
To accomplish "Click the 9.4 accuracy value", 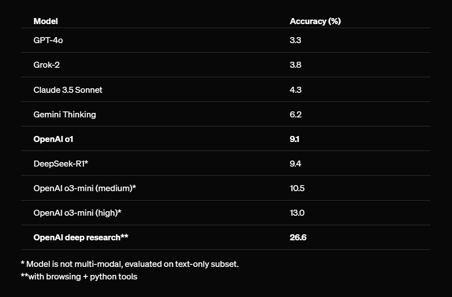I will pyautogui.click(x=295, y=164).
